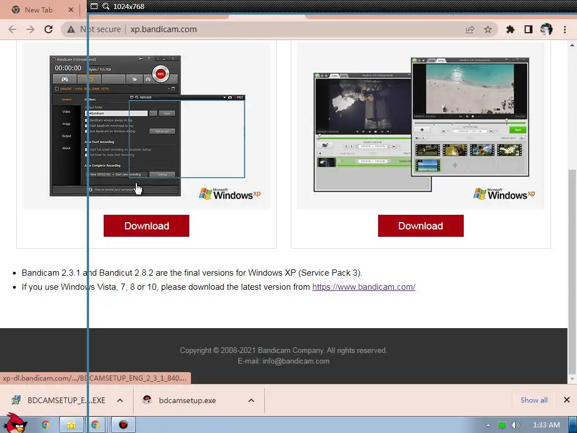Click the address bar URL xp.bandicam.com
This screenshot has height=433, width=577.
(163, 29)
